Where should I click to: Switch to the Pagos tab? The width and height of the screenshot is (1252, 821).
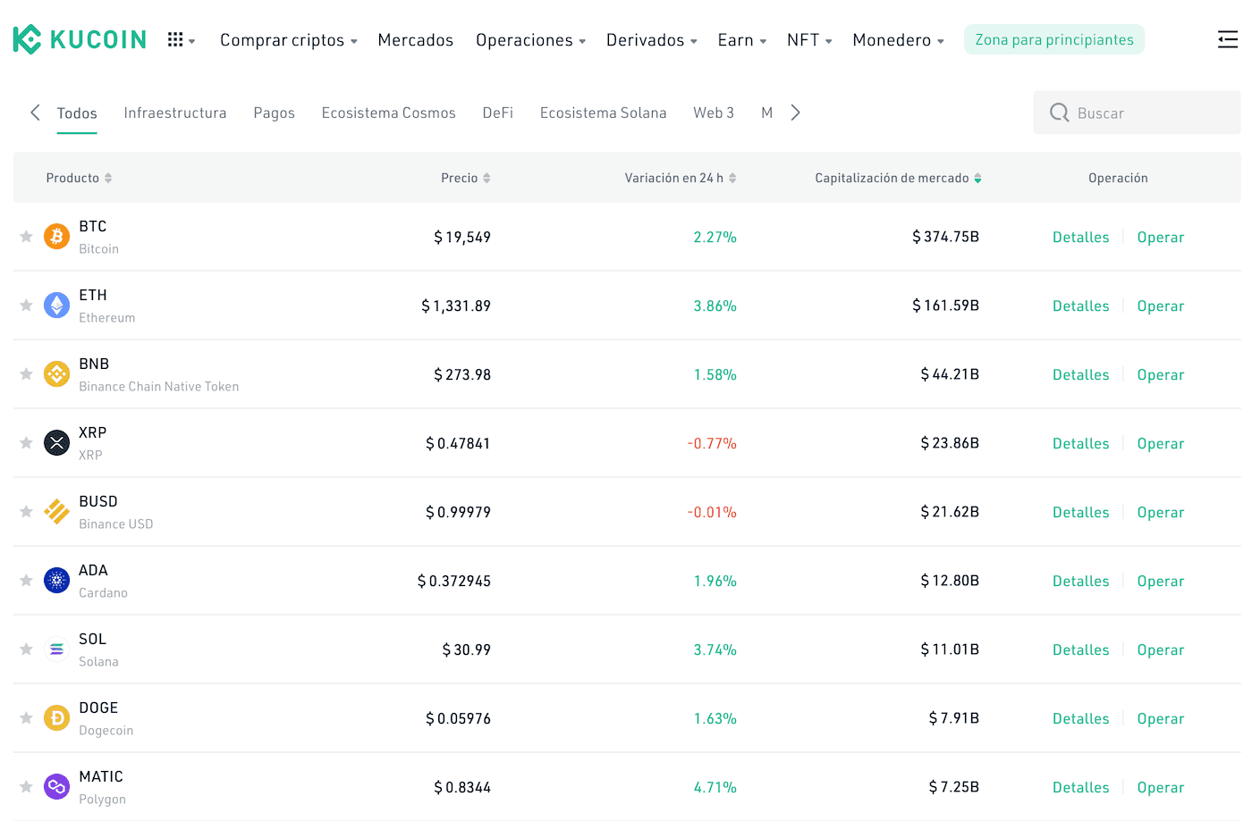pos(275,113)
